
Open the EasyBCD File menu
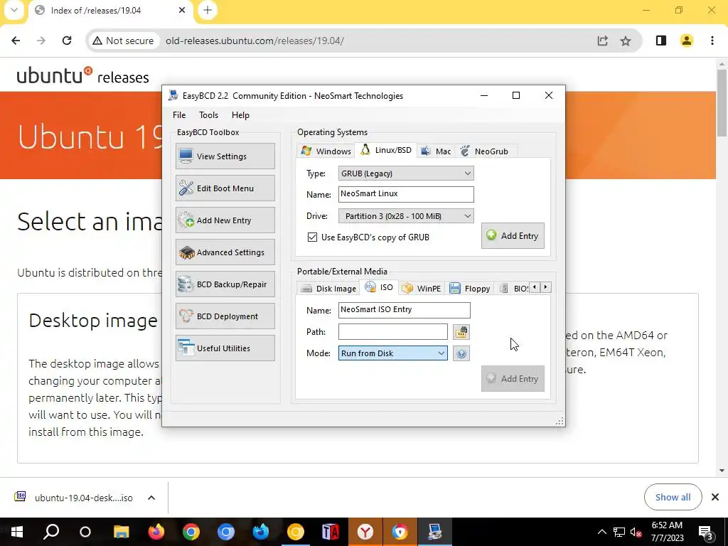(x=179, y=114)
